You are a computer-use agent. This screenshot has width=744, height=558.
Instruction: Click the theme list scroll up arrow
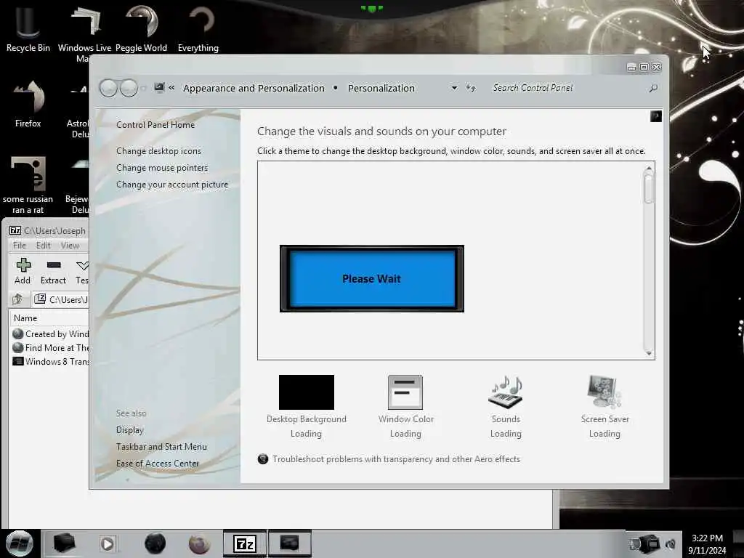(x=648, y=168)
